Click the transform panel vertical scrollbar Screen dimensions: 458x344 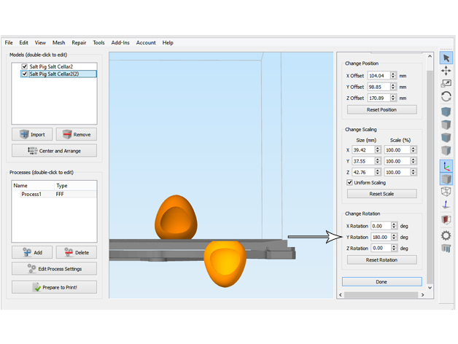click(430, 175)
